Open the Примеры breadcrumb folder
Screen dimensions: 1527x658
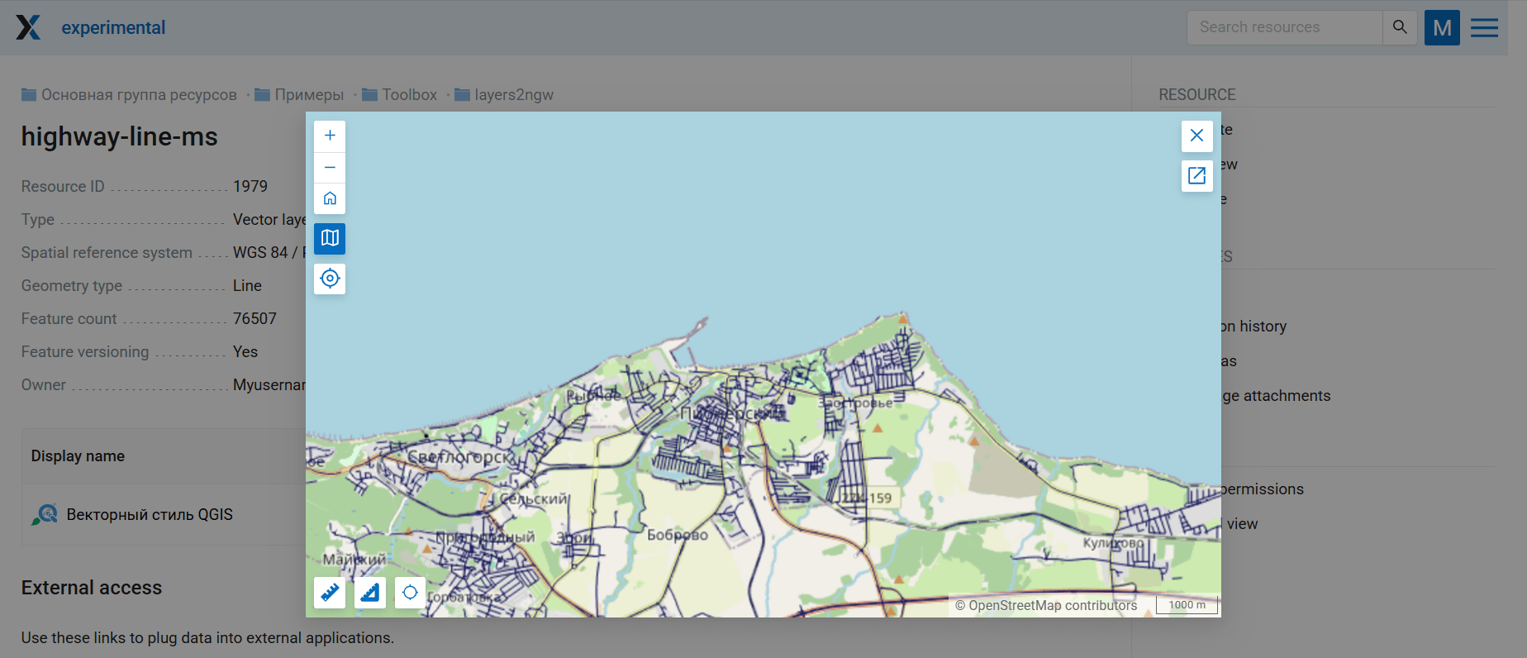tap(309, 95)
